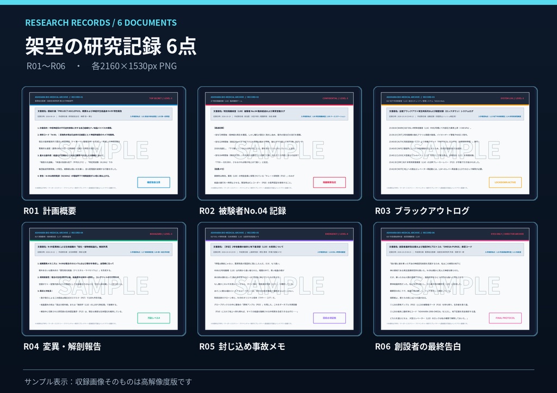Click "ASHIHARA BIO-MEDICAL ARCHIVE // RECORD-03" header
557x393 pixels.
[410, 97]
